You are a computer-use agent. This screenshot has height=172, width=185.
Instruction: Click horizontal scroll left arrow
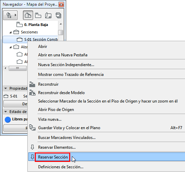[x=5, y=68]
